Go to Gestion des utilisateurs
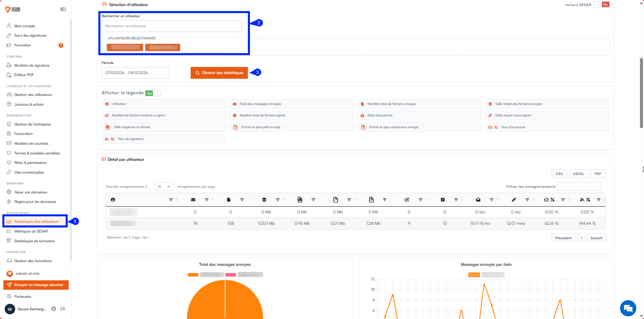This screenshot has width=644, height=319. click(33, 95)
